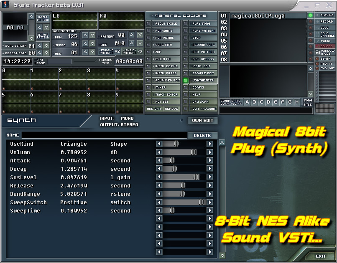This screenshot has height=263, width=337.
Task: Open Multi FX
Action: (166, 59)
